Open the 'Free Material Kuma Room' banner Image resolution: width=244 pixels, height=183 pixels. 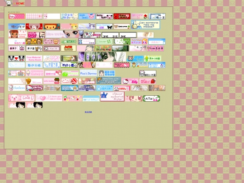[34, 58]
